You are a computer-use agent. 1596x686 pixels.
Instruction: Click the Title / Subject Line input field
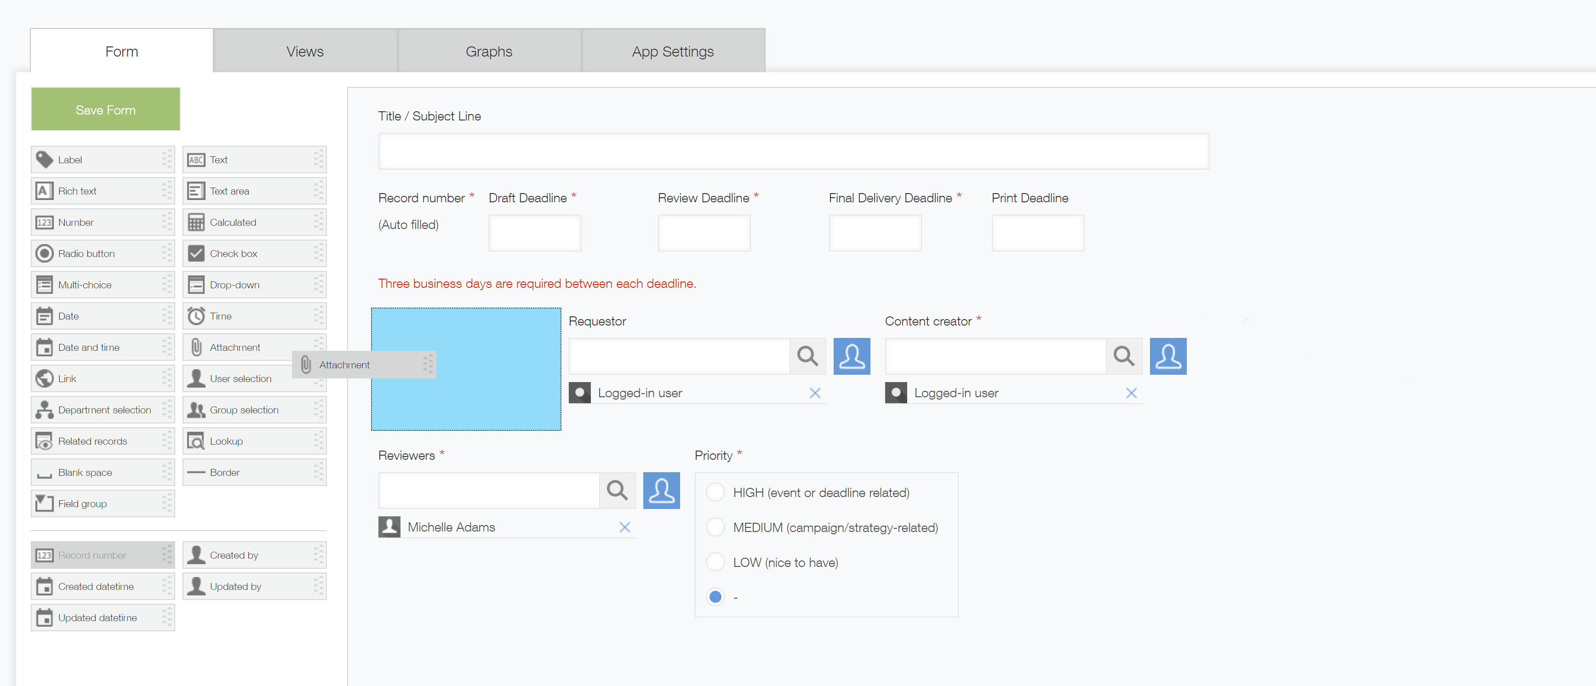(792, 151)
